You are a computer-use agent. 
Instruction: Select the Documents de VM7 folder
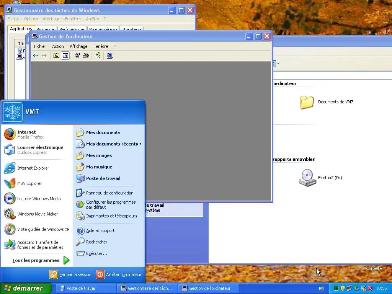pyautogui.click(x=327, y=102)
